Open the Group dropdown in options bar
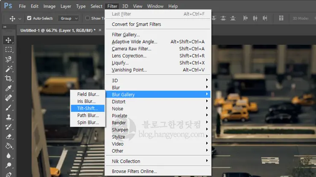316x177 pixels. 69,18
